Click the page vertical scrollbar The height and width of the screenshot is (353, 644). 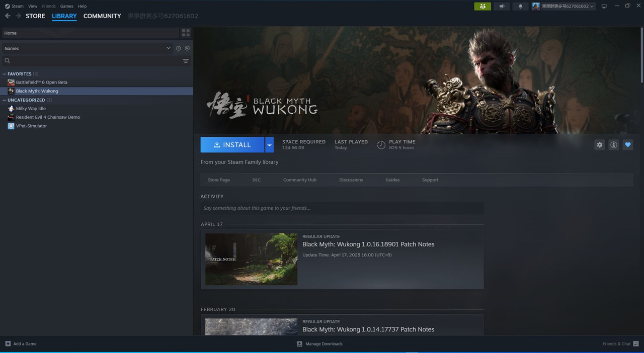[x=641, y=55]
